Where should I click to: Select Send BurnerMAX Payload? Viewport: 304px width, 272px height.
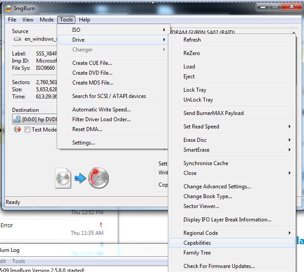(232, 113)
